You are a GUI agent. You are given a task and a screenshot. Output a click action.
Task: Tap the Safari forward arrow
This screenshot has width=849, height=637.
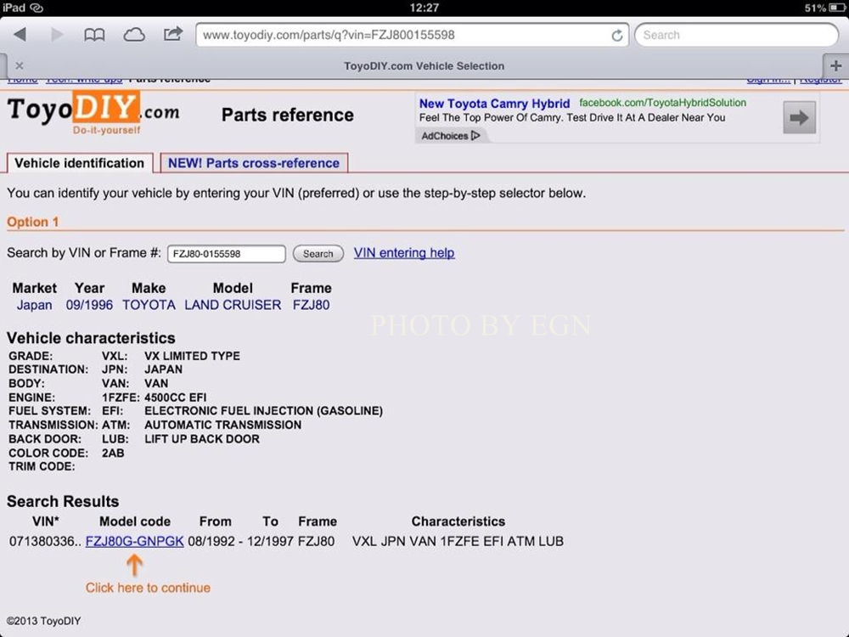[57, 35]
